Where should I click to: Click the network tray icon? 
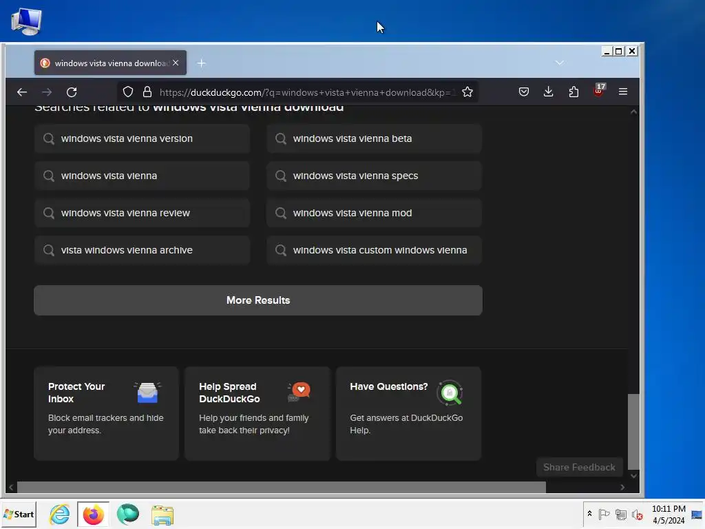pos(621,514)
